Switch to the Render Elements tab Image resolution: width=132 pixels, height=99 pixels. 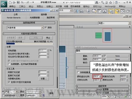(14, 18)
